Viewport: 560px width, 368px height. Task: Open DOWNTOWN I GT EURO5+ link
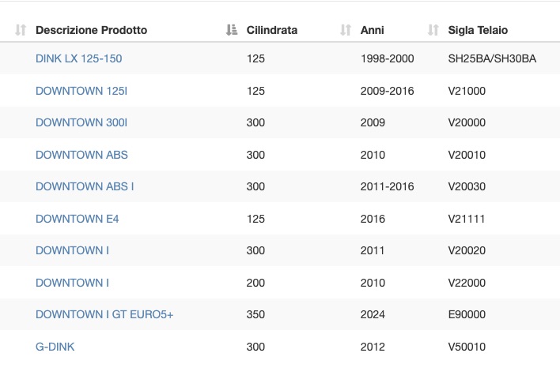[x=104, y=314]
